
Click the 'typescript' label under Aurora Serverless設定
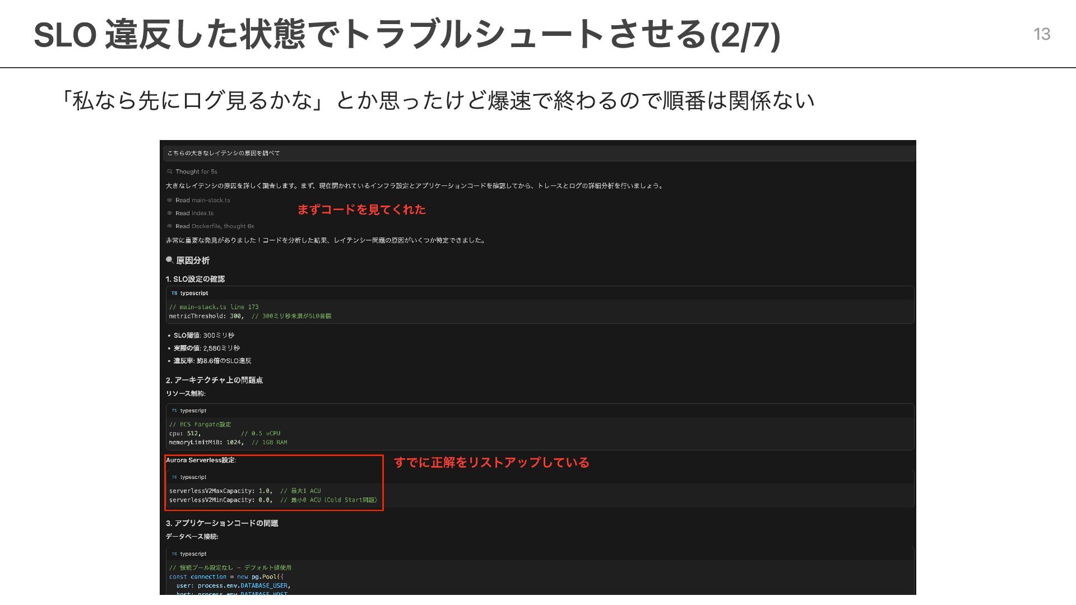pyautogui.click(x=193, y=477)
